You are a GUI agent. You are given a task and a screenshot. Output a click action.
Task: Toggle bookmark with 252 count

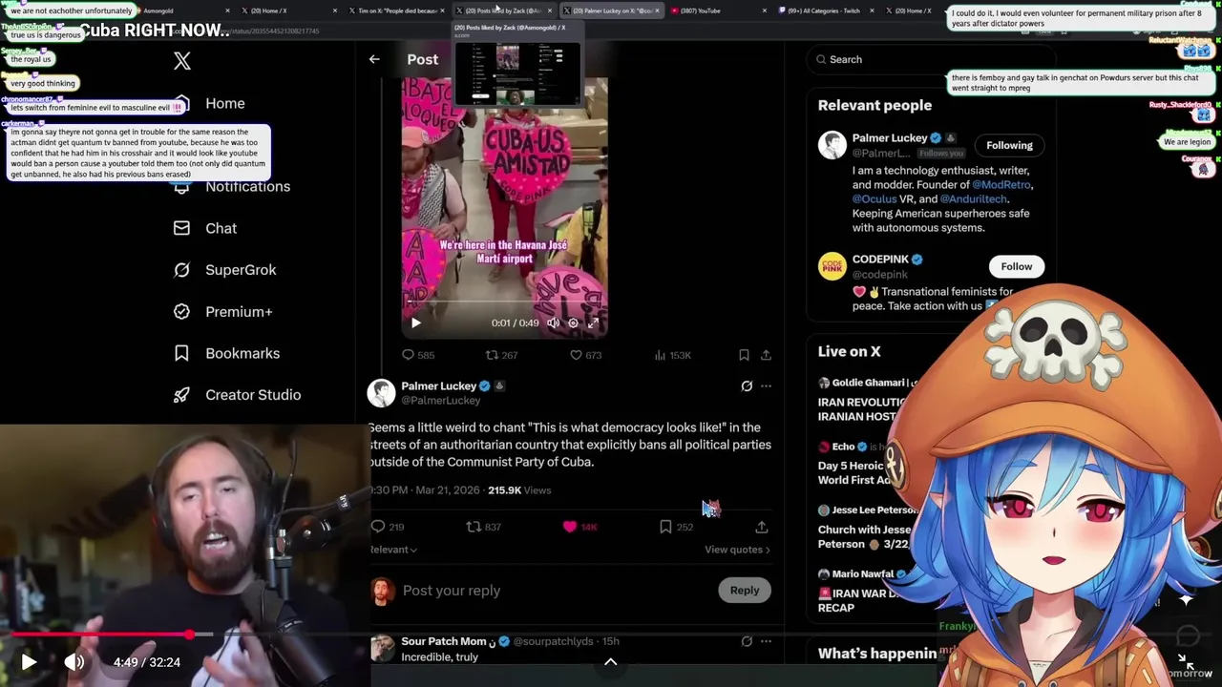[665, 527]
